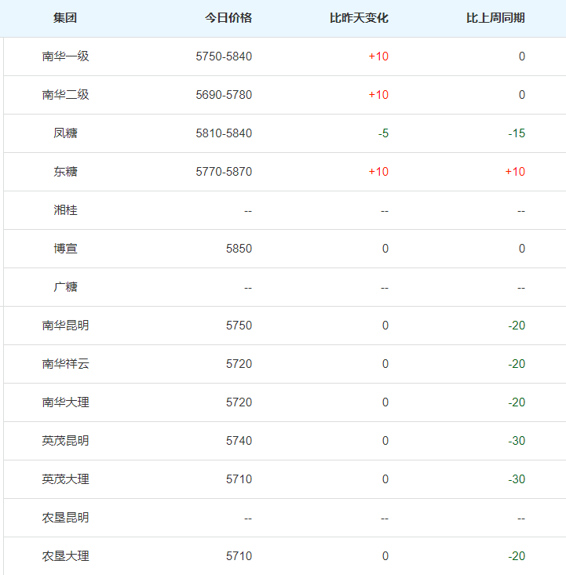
Task: Select the 广糖 group name
Action: tap(65, 287)
